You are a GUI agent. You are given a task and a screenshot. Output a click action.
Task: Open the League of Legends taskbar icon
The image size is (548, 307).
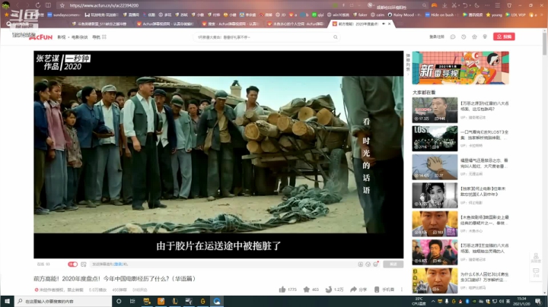click(x=175, y=301)
